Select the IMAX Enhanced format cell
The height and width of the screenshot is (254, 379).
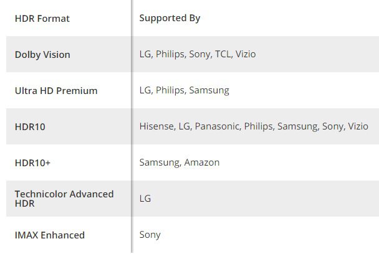[50, 235]
